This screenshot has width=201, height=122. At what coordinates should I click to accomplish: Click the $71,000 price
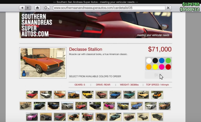160,49
